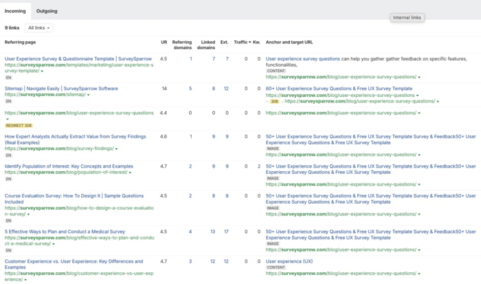Expand dropdown arrow after customer-experience-vs-user-experience URL
Screen dimensions: 481x284
[x=25, y=280]
